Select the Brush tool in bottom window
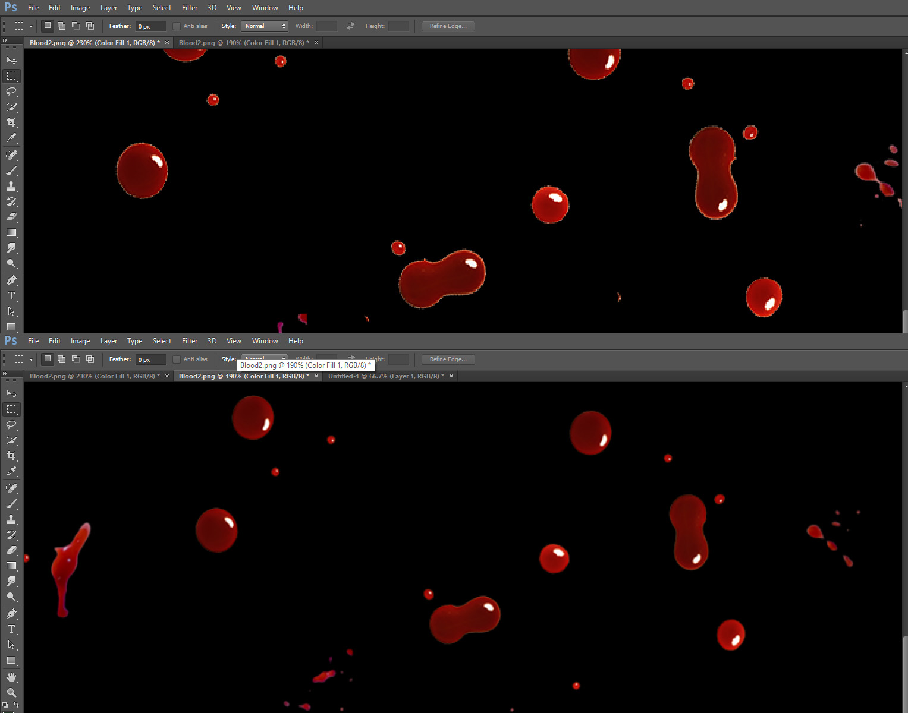908x713 pixels. 11,504
